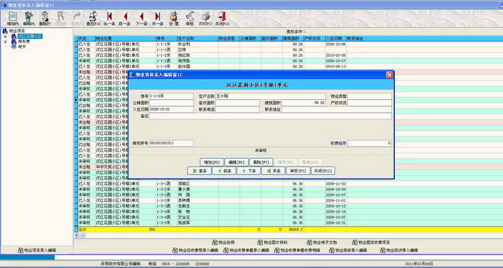Click the 室内面积 input field
Viewport: 503px width, 268px height.
(x=238, y=103)
